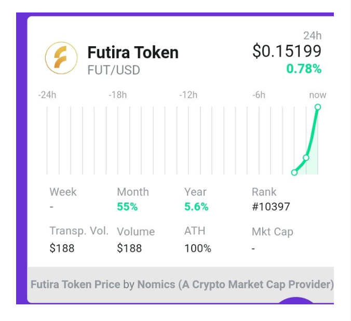Click the Rank #10397 value
This screenshot has height=321, width=351.
tap(271, 207)
